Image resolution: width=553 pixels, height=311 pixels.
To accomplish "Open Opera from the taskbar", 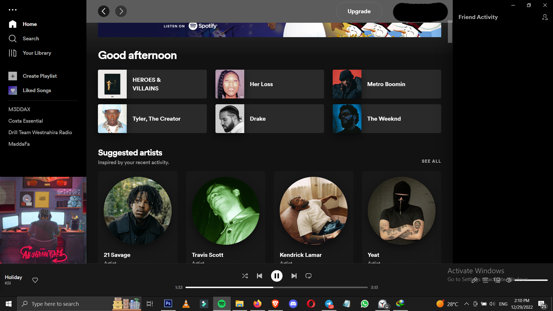I will point(311,304).
